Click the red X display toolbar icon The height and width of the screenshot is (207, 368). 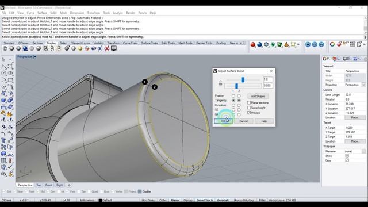point(107,48)
